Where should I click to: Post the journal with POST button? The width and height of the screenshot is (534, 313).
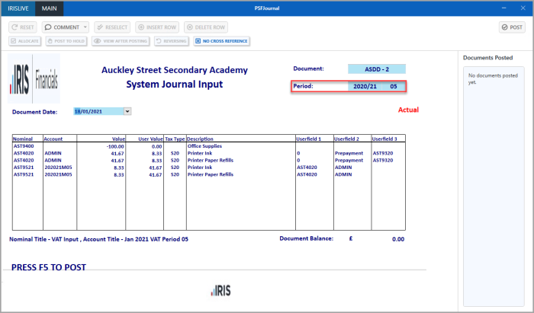pos(512,27)
